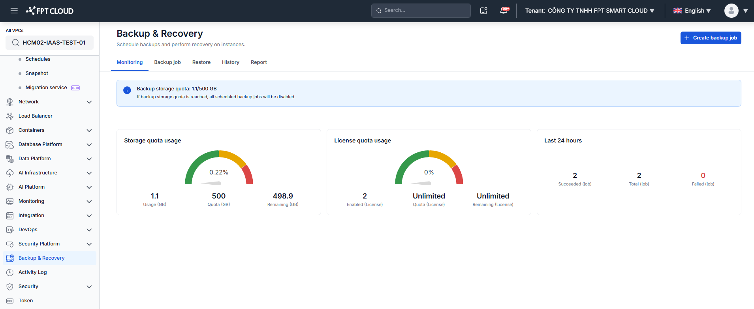Screen dimensions: 754x309
Task: Click the user avatar icon
Action: [x=731, y=11]
